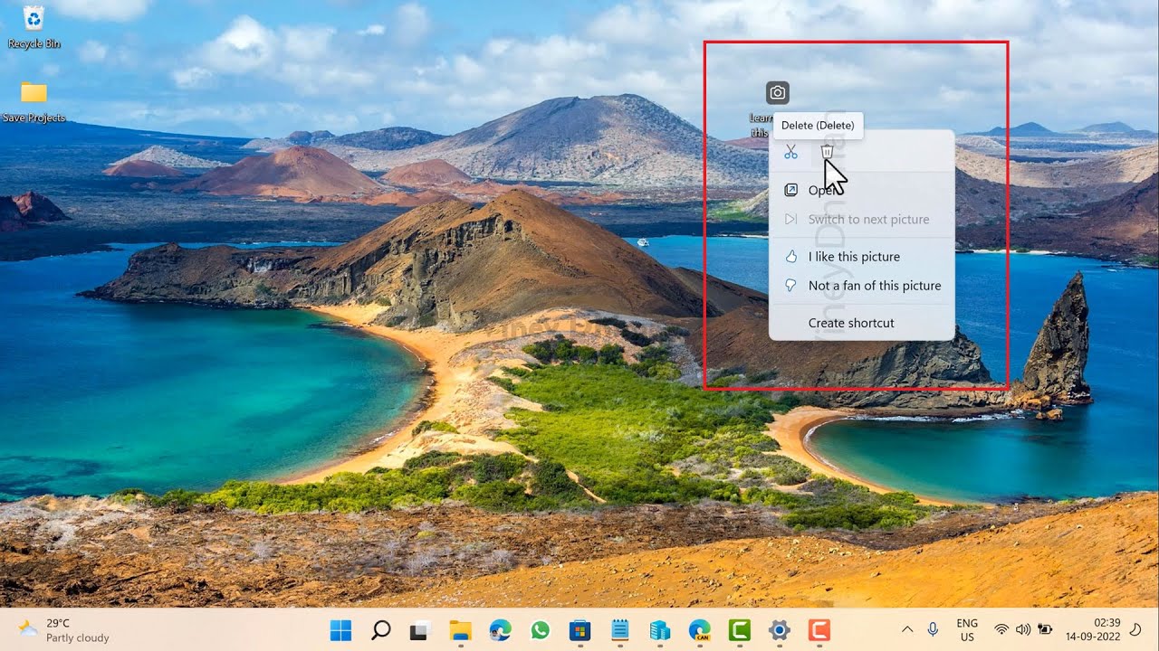
Task: Launch File Explorer from the taskbar
Action: [461, 630]
